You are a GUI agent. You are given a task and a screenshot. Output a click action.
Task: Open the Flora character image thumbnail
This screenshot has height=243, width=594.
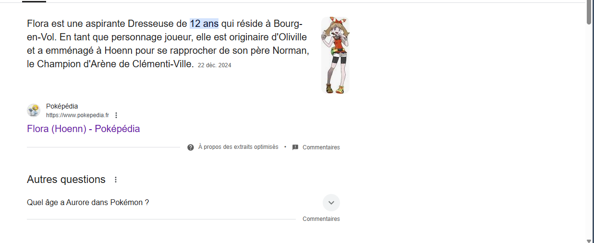335,55
